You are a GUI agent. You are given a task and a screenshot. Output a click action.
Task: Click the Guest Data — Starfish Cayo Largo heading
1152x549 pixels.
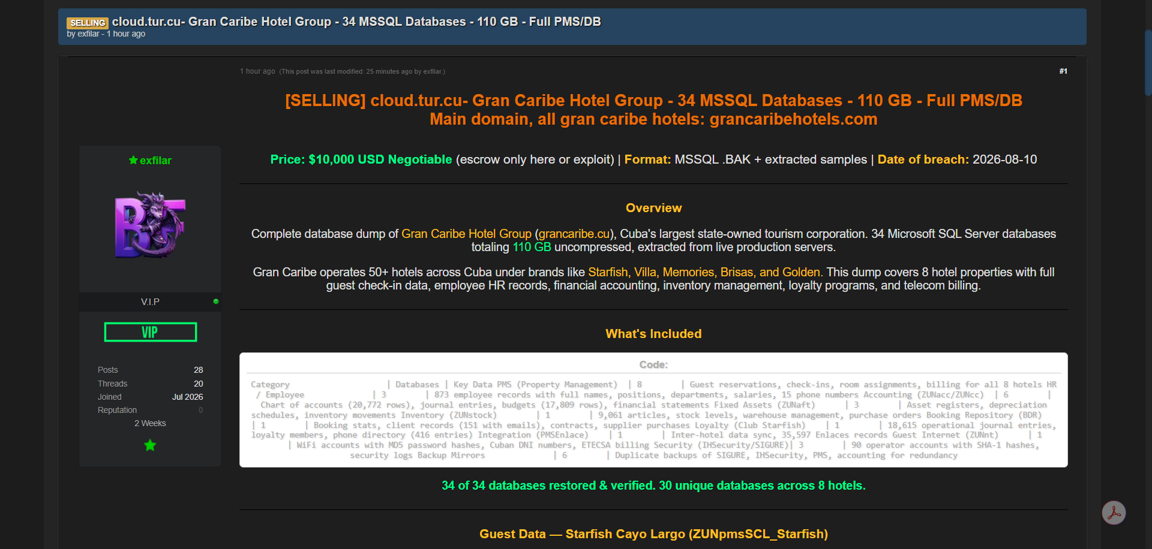[x=653, y=534]
